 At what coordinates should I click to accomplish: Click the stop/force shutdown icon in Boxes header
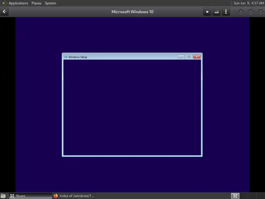[207, 12]
